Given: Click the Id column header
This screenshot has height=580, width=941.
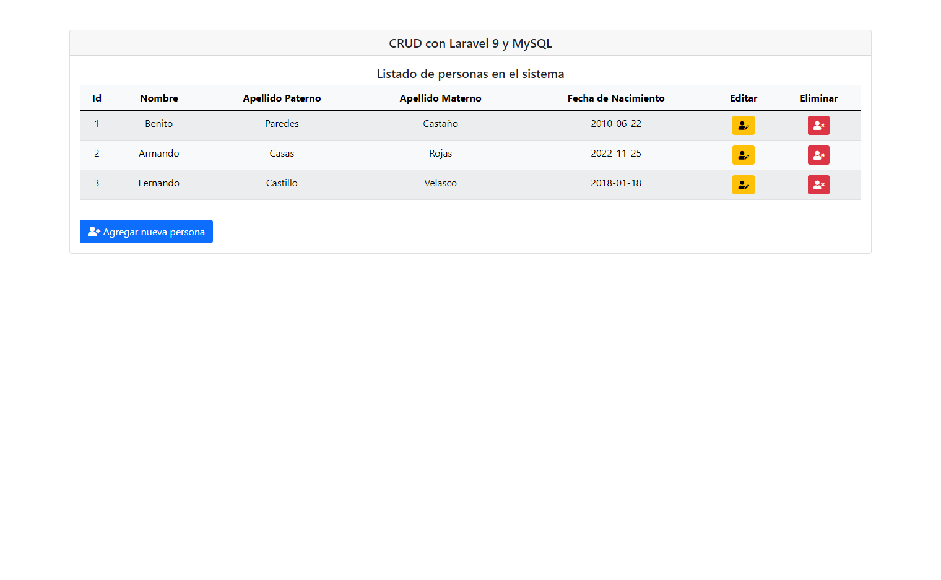Looking at the screenshot, I should (x=97, y=98).
